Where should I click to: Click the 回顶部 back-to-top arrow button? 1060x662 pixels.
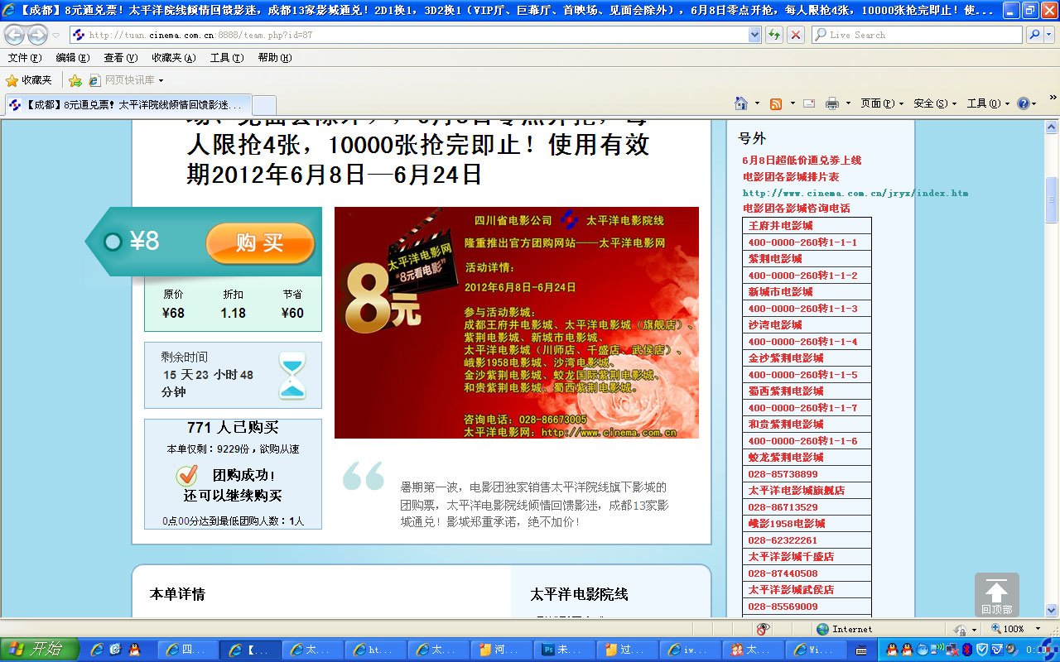[996, 595]
